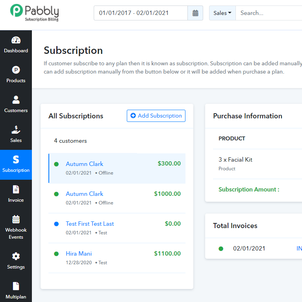Click the Dashboard gauge icon
The width and height of the screenshot is (302, 302).
click(16, 40)
